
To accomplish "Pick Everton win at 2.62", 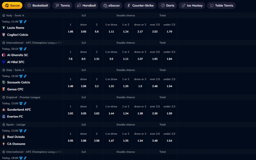I will [97, 113].
